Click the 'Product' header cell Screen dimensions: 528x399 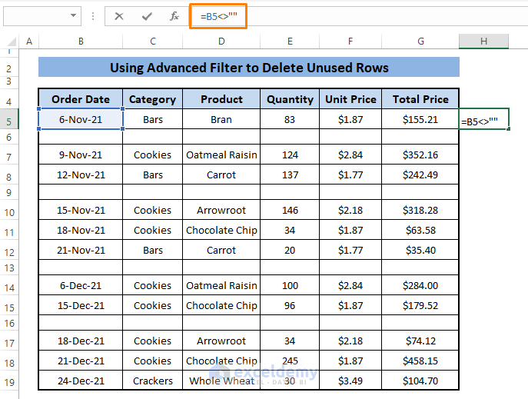coord(221,99)
